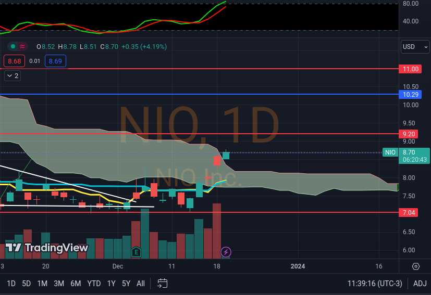431x295 pixels.
Task: Expand the collapsed indicators legend showing 2
Action: point(13,76)
